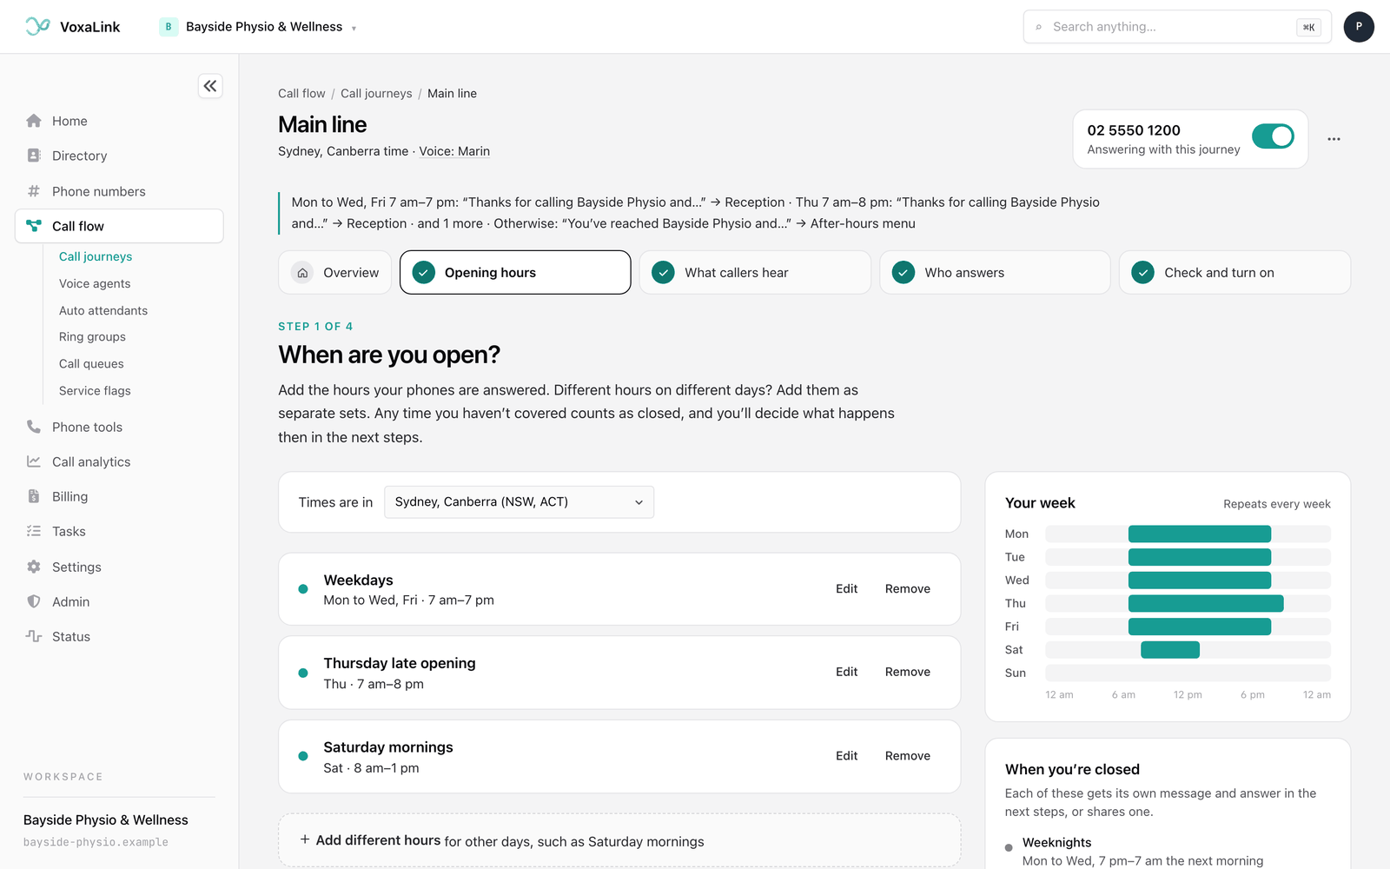Open the Bayside Physio & Wellness workspace switcher
Screen dimensions: 1390x869
[x=258, y=27]
